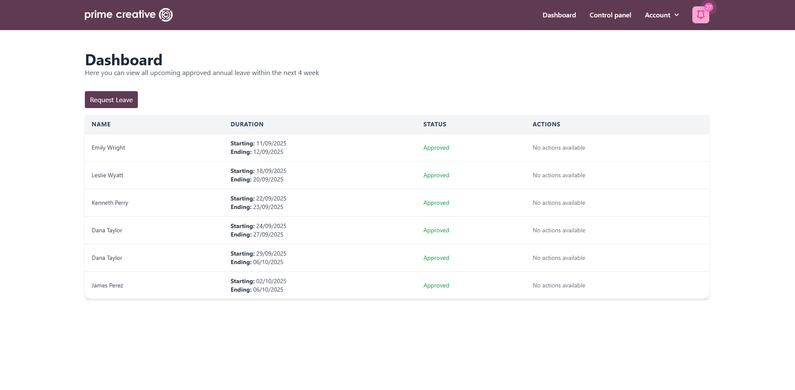Open the Dashboard nav item
This screenshot has height=390, width=795.
pyautogui.click(x=559, y=15)
